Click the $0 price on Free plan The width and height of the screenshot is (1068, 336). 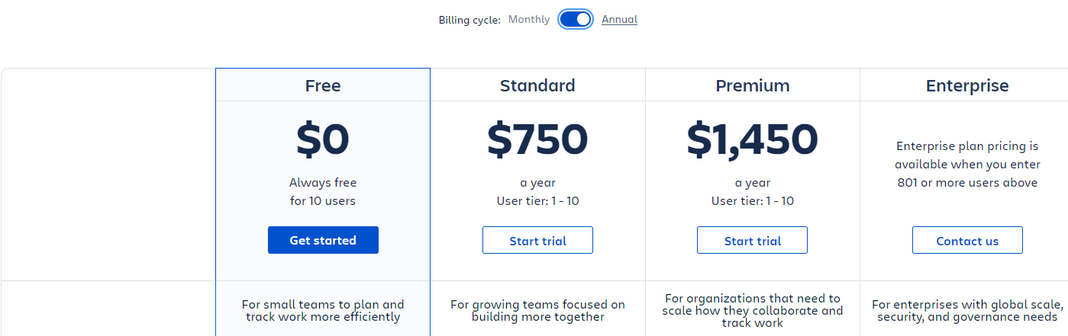pos(323,139)
